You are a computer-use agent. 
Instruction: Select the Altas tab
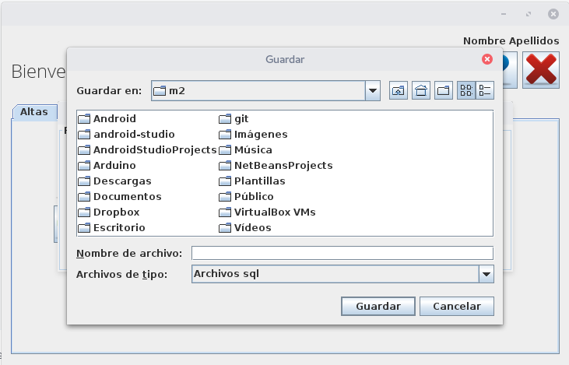coord(34,111)
